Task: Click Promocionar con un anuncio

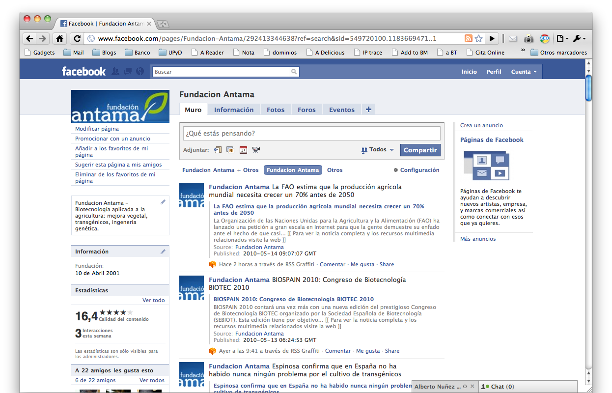Action: tap(112, 139)
